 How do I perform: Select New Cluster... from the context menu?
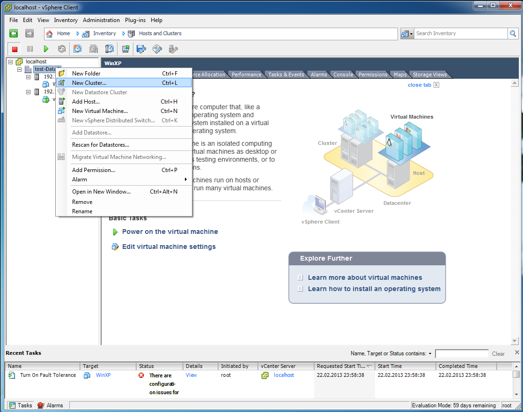124,83
